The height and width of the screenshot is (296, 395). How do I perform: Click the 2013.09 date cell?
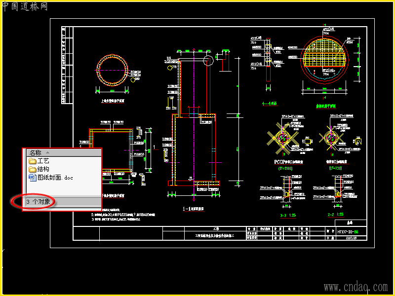351,238
